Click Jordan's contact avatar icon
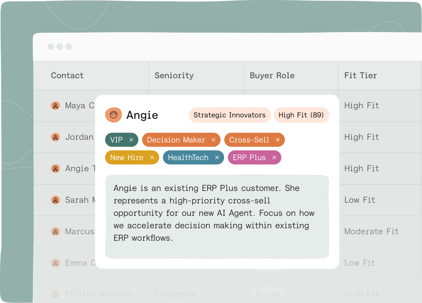 [x=55, y=137]
